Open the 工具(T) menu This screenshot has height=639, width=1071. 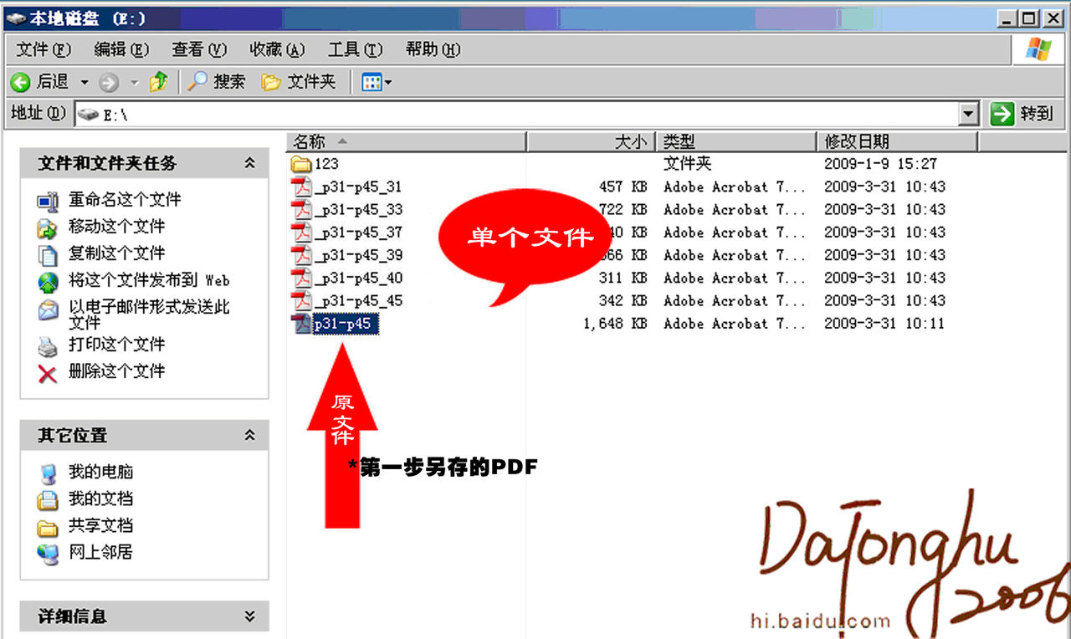tap(355, 49)
